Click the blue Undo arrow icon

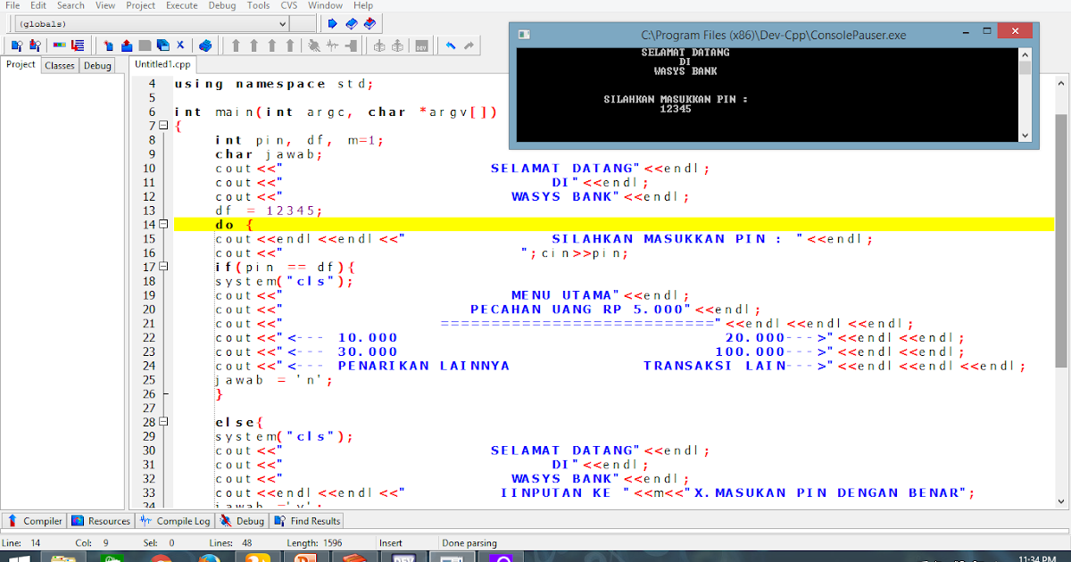click(451, 45)
